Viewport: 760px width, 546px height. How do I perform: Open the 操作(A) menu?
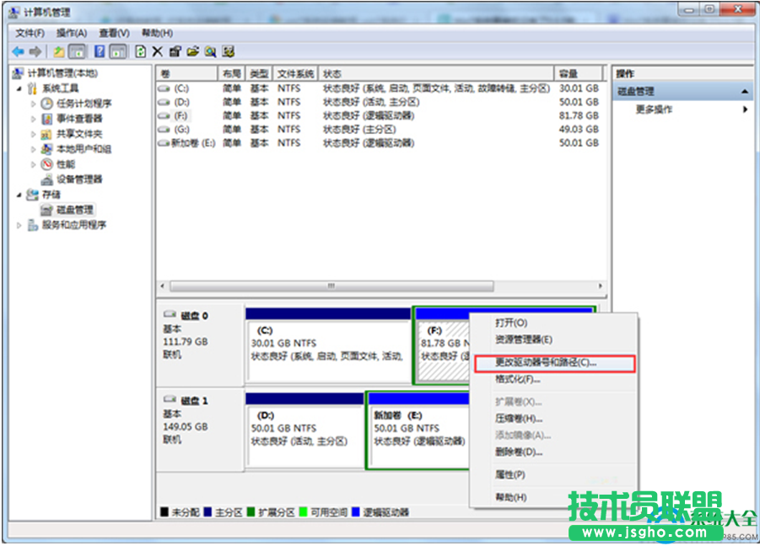tap(72, 33)
